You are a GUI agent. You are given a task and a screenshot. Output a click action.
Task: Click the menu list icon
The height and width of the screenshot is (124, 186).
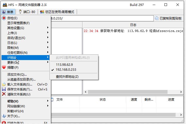4,12
